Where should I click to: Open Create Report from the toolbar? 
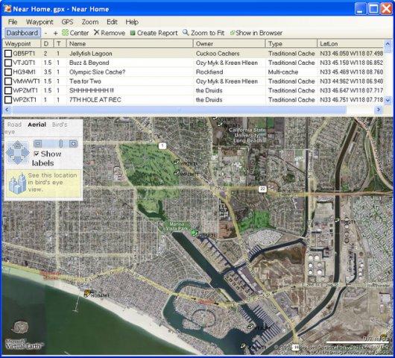click(154, 33)
